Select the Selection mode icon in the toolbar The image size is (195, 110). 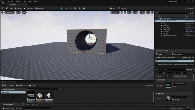click(62, 8)
